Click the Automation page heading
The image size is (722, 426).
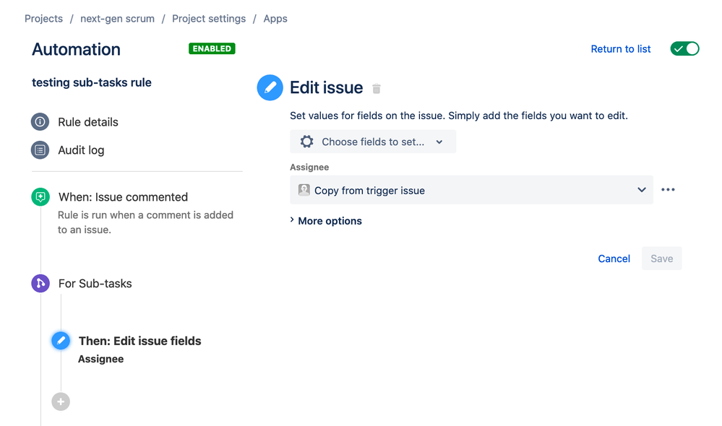click(x=76, y=49)
